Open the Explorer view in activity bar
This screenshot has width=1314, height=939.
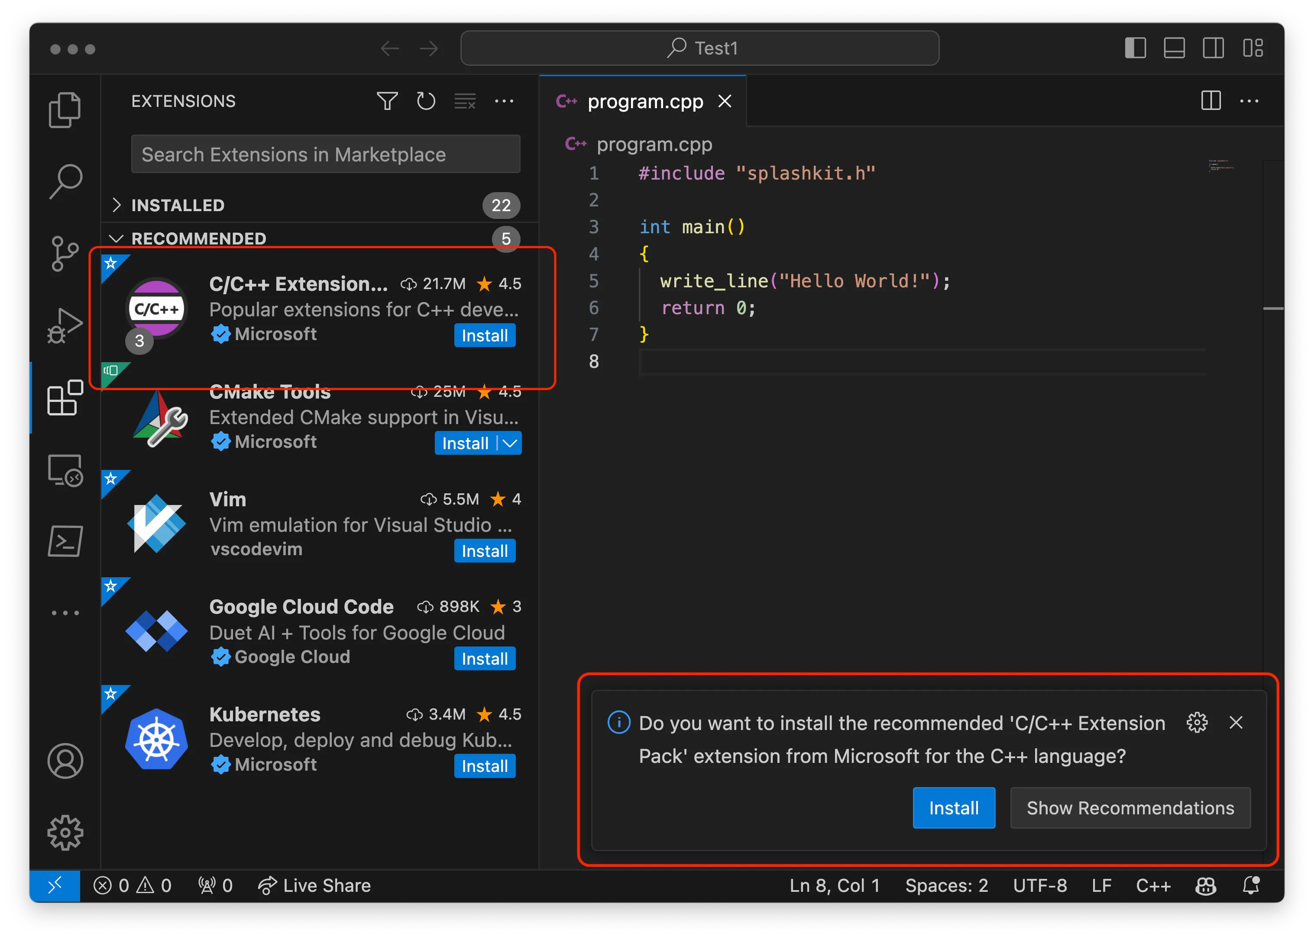point(65,109)
